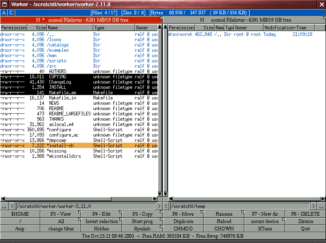The width and height of the screenshot is (326, 243).
Task: Toggle the Hidden files button
Action: (102, 229)
